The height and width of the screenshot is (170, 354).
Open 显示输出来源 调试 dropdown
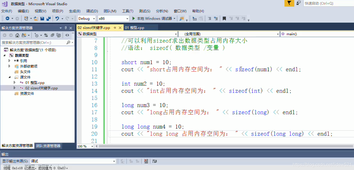coord(73,161)
